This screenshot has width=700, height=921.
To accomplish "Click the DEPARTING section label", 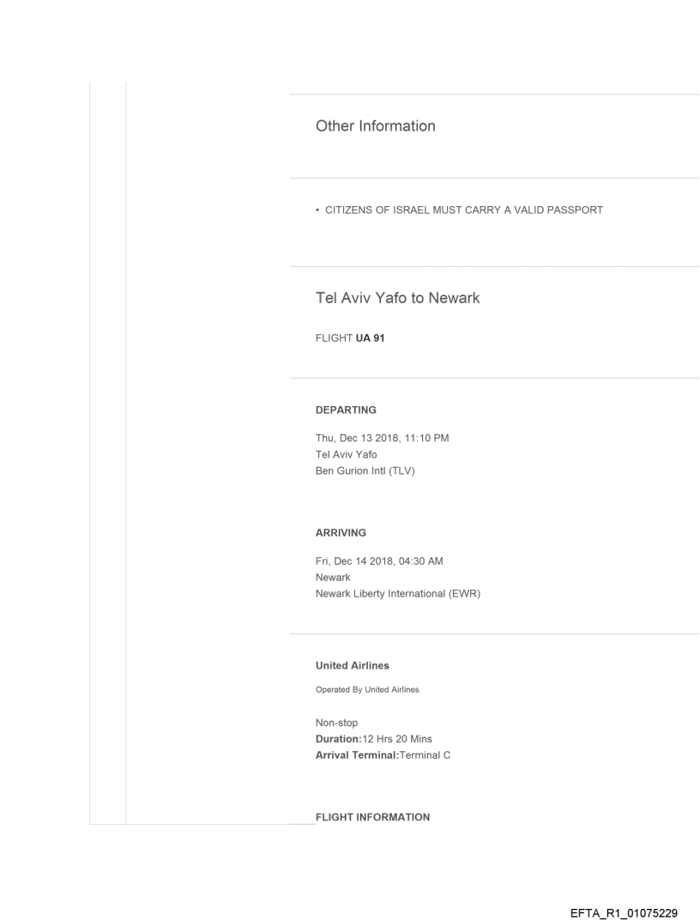I will pyautogui.click(x=346, y=410).
